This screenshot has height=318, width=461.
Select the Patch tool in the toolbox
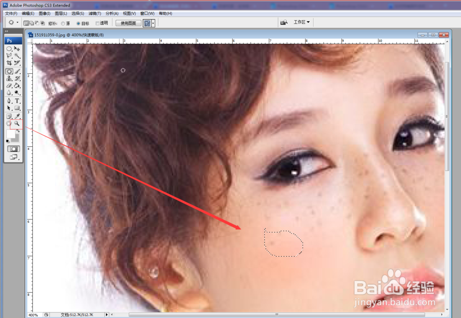[x=8, y=71]
